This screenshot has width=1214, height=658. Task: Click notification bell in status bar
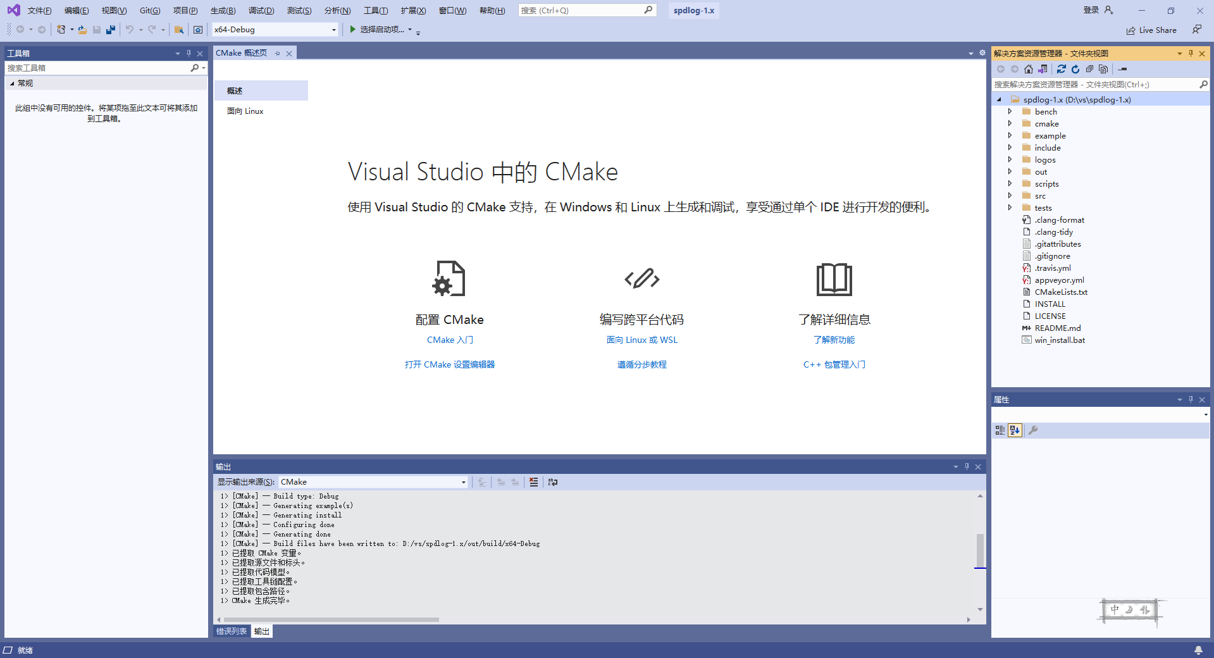point(1198,650)
